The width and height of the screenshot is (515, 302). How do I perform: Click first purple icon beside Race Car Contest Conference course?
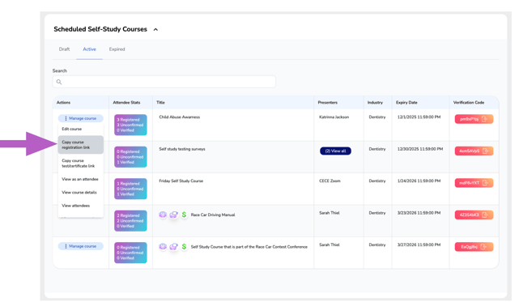point(163,247)
